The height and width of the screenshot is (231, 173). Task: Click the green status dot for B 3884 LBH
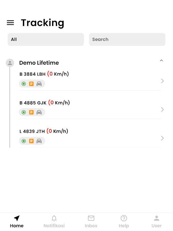[x=24, y=84]
